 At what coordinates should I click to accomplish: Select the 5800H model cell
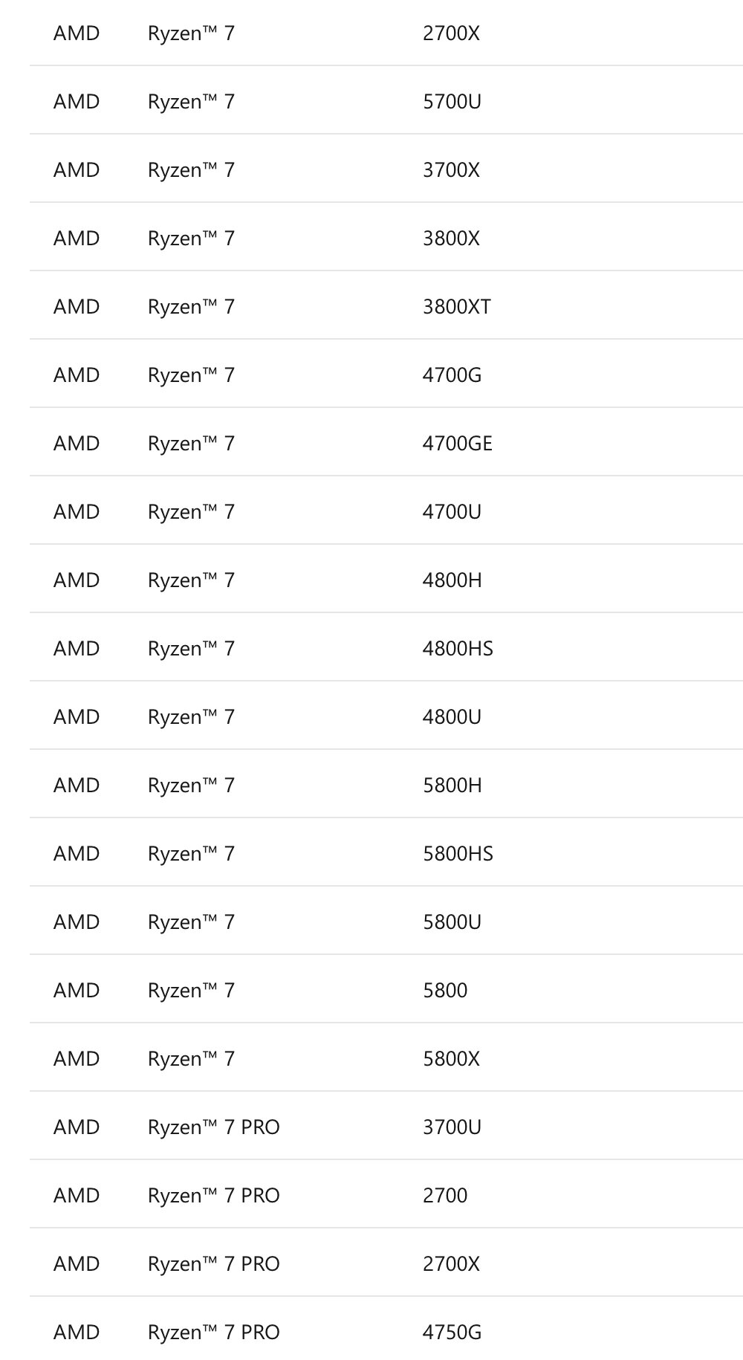coord(452,786)
